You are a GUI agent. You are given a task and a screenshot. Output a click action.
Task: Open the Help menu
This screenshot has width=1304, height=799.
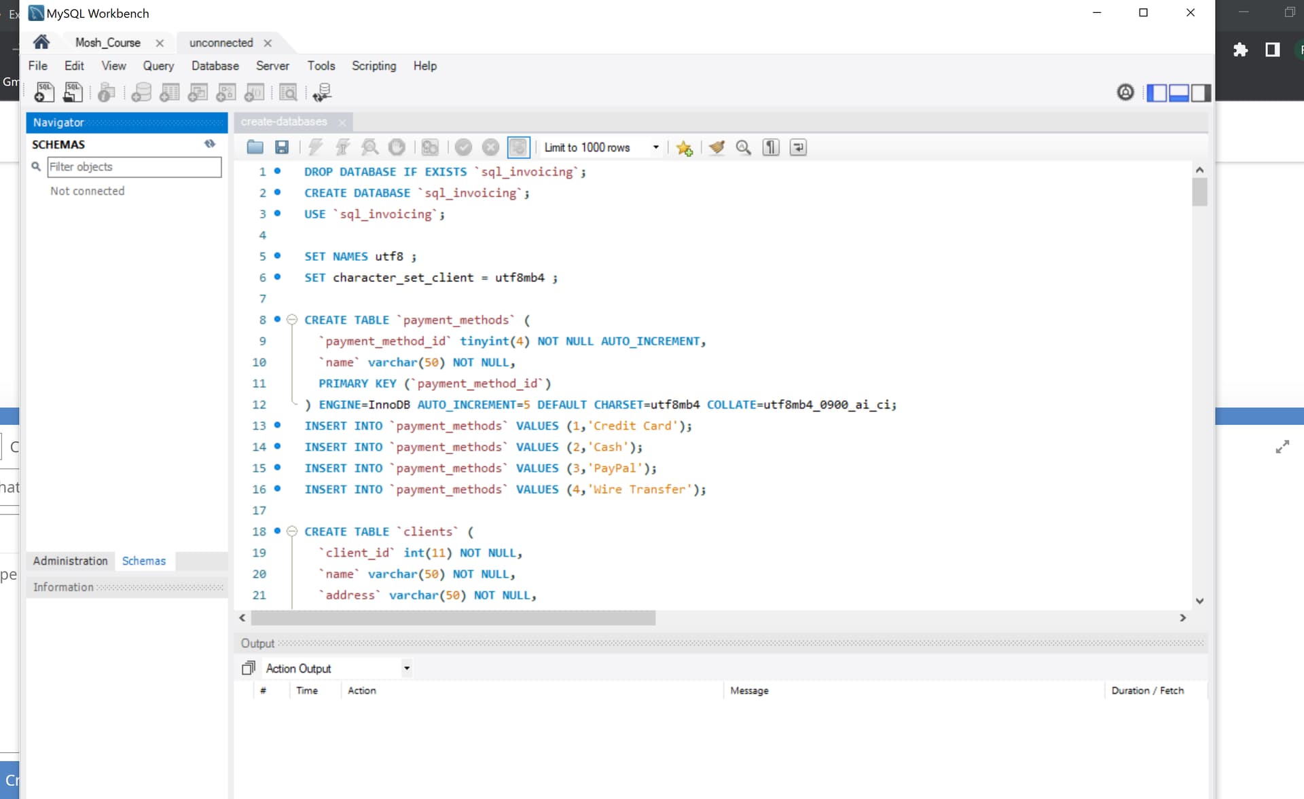point(424,65)
